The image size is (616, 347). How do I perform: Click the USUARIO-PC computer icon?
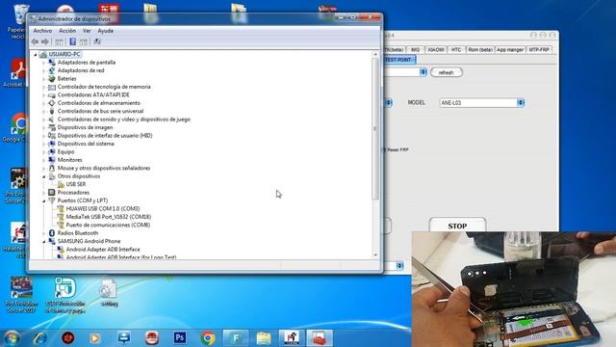click(43, 54)
